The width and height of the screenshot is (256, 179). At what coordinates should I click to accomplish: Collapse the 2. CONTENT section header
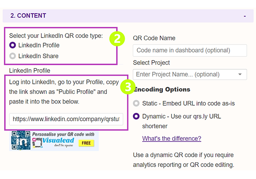(x=128, y=16)
